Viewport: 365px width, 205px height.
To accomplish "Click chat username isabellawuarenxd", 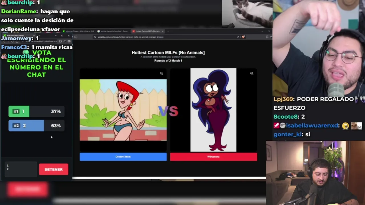I will click(x=312, y=126).
